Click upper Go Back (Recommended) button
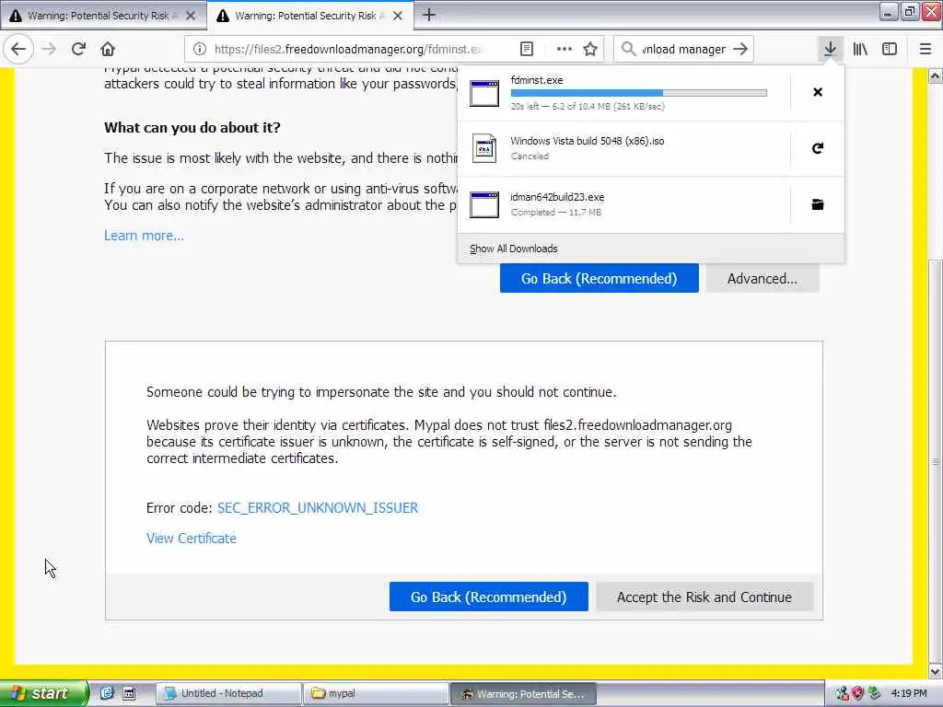This screenshot has height=707, width=943. (x=599, y=278)
